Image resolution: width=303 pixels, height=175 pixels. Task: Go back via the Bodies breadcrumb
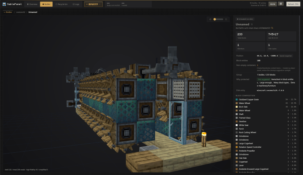(x=8, y=12)
